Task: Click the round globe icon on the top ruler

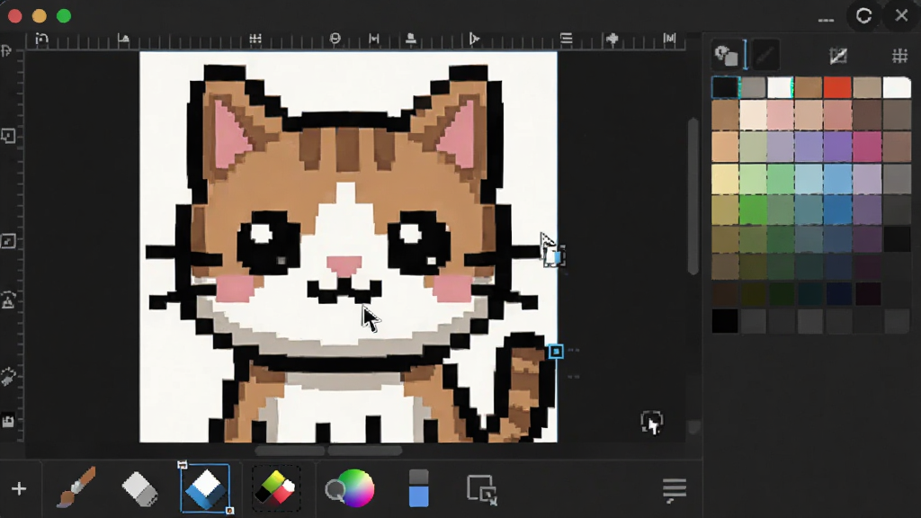Action: point(335,39)
